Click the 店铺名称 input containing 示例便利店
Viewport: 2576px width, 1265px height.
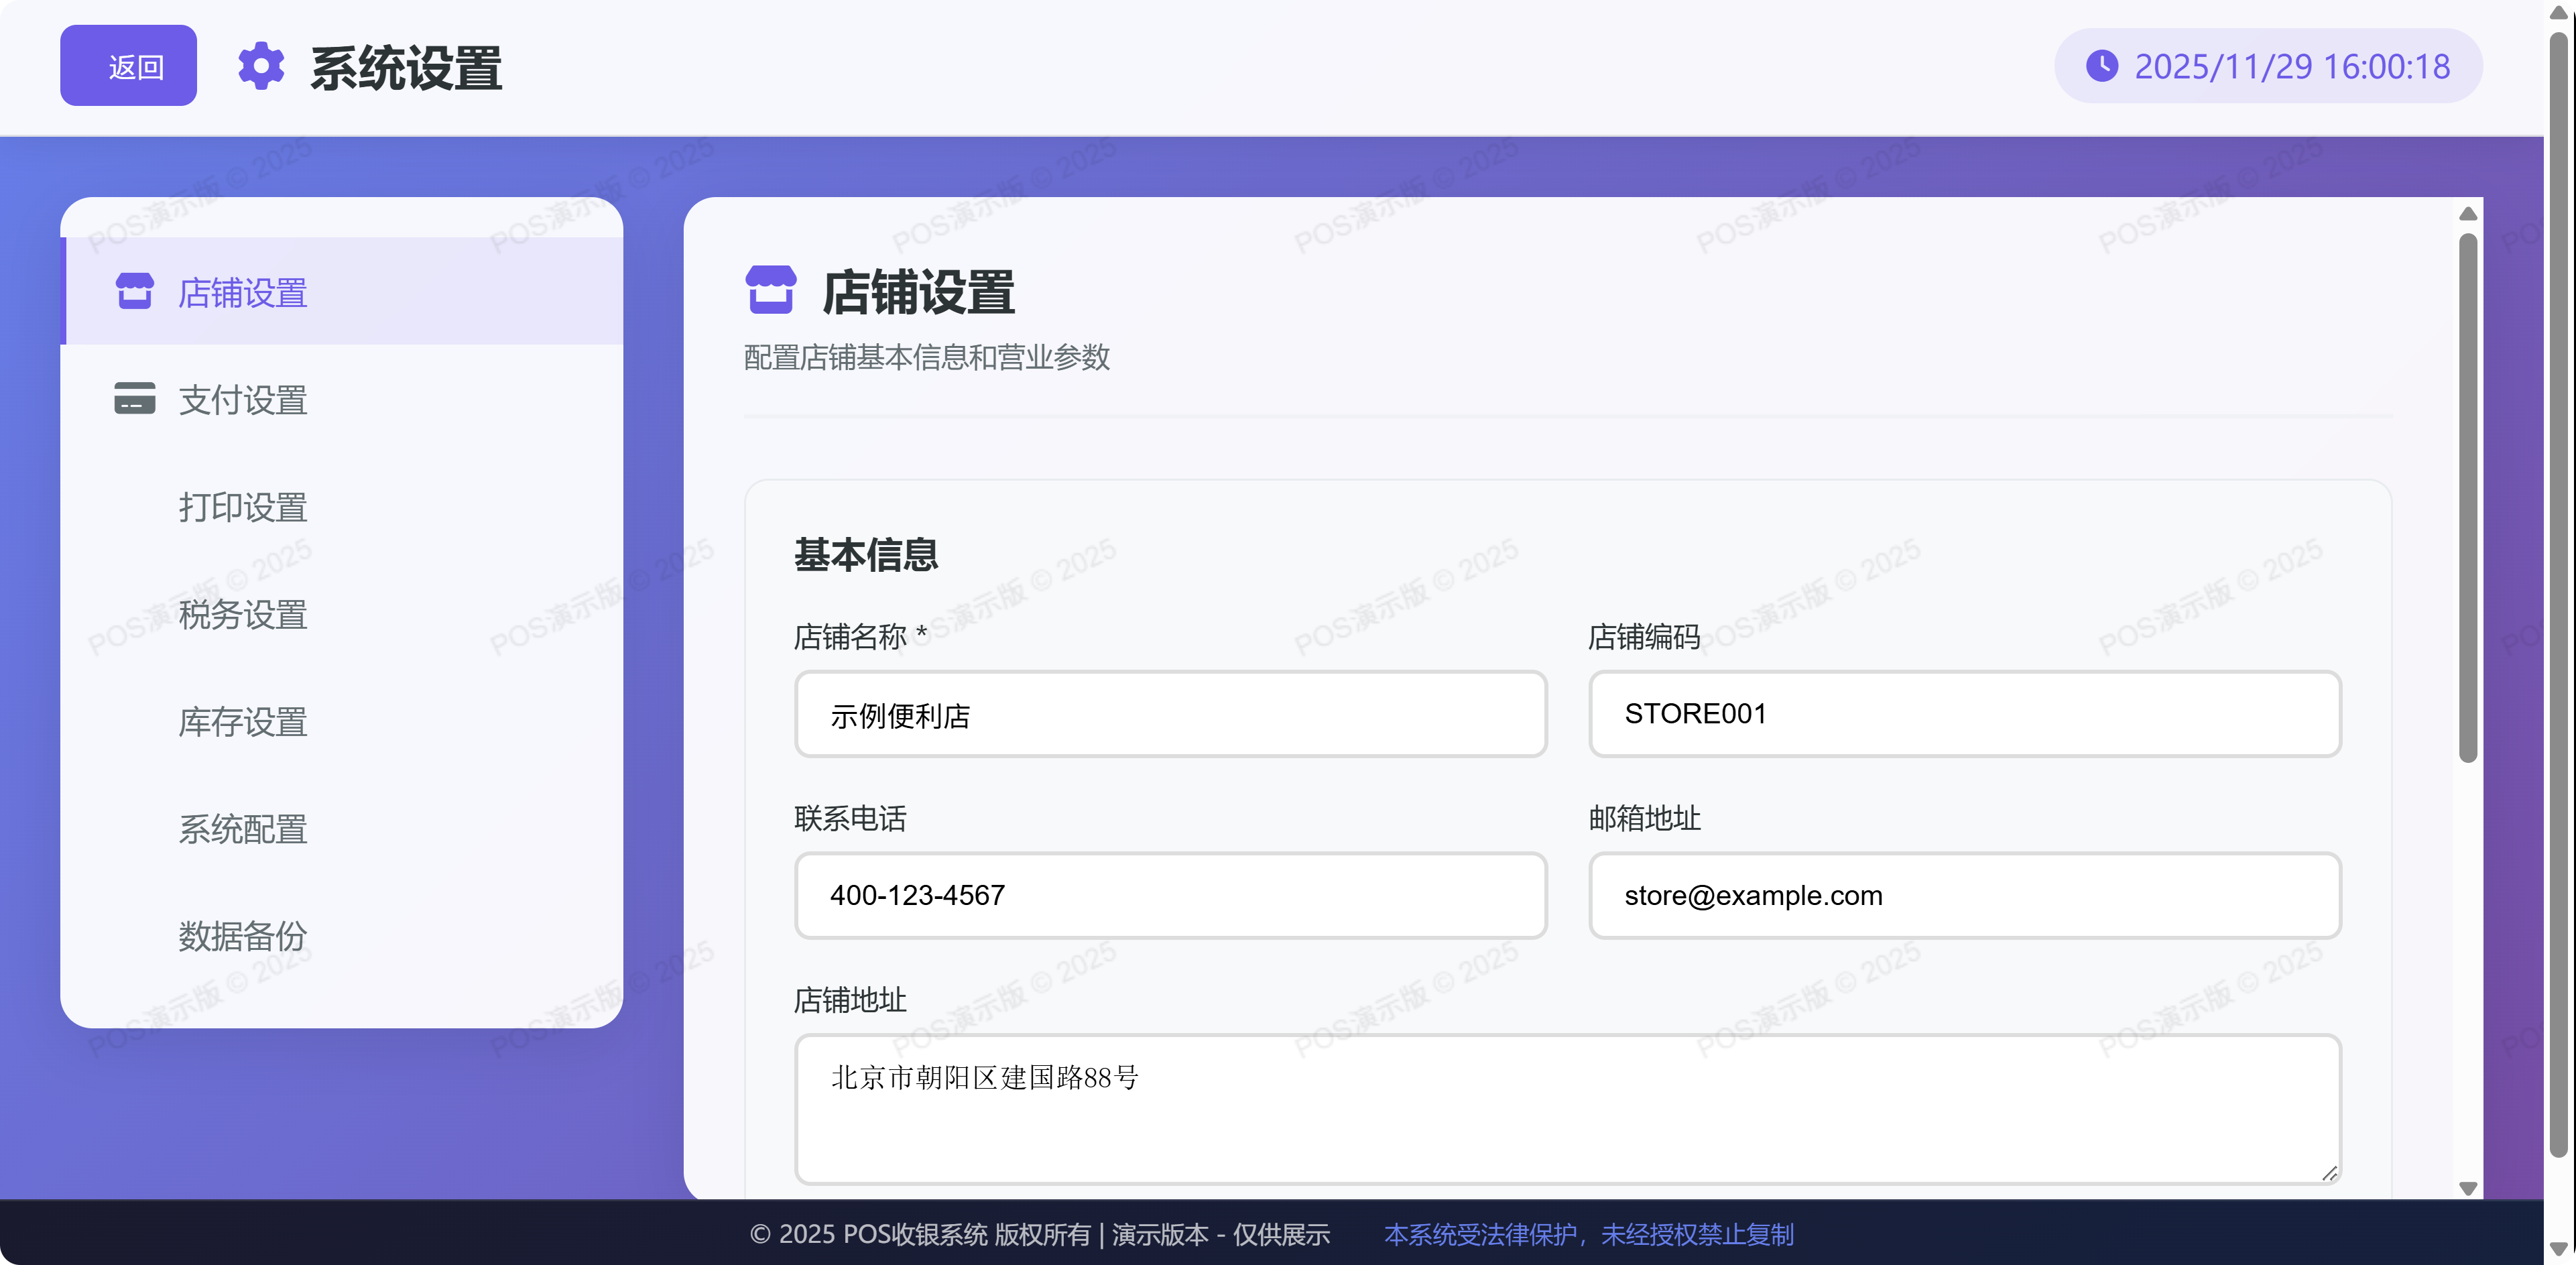[1170, 714]
